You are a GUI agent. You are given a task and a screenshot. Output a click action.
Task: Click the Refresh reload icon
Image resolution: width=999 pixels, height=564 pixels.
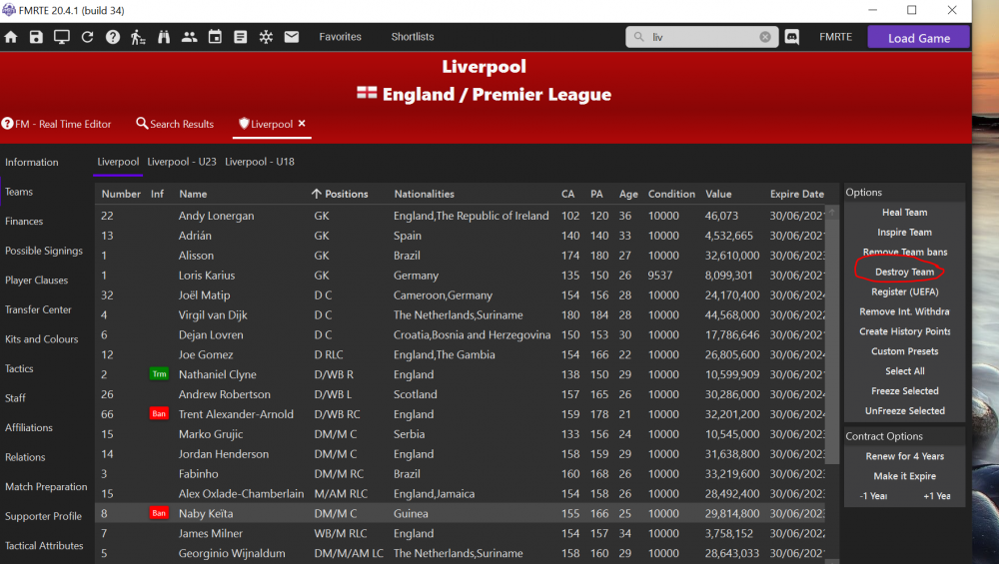[87, 37]
